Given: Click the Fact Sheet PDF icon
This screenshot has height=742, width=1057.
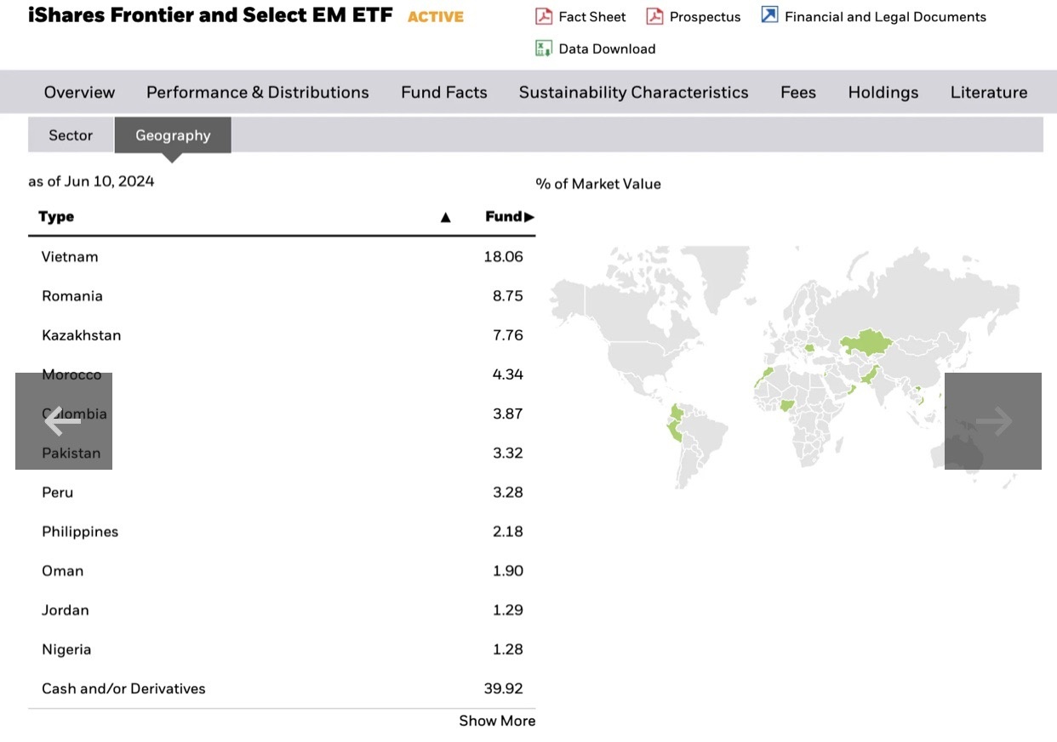Looking at the screenshot, I should (544, 16).
